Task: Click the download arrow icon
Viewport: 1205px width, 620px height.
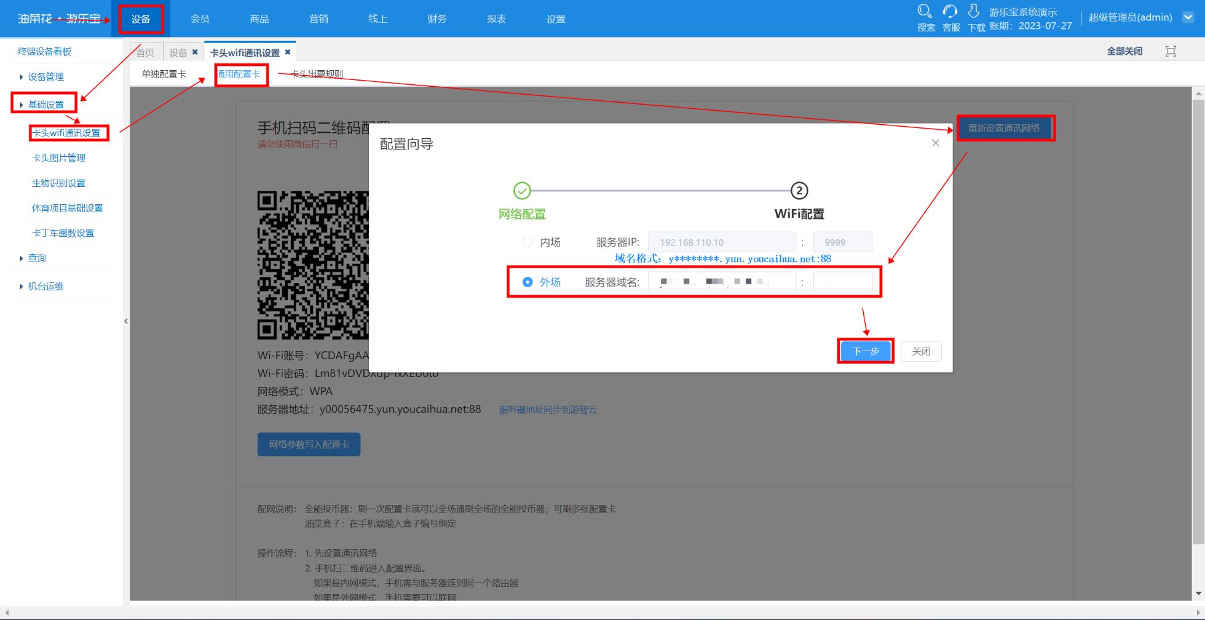Action: [974, 11]
